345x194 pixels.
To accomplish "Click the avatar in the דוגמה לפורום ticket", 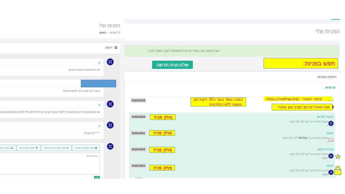I will click(331, 123).
